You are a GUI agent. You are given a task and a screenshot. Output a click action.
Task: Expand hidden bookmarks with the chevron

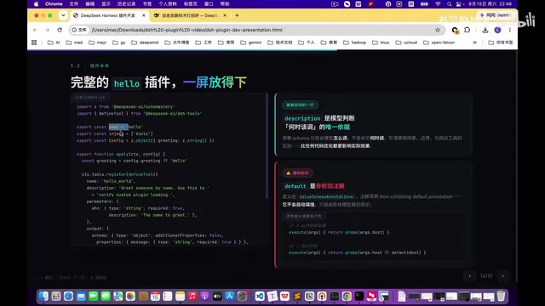click(474, 42)
